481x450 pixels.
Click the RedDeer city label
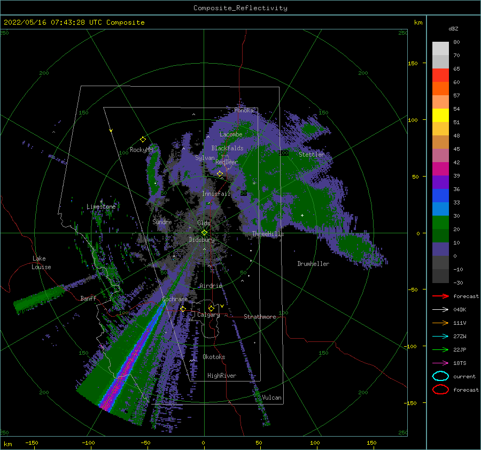pos(227,162)
